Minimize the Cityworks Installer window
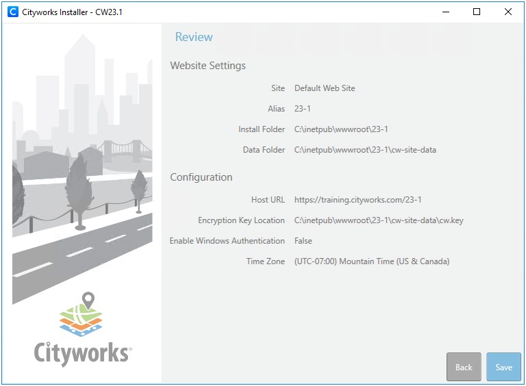The height and width of the screenshot is (386, 526). point(446,12)
